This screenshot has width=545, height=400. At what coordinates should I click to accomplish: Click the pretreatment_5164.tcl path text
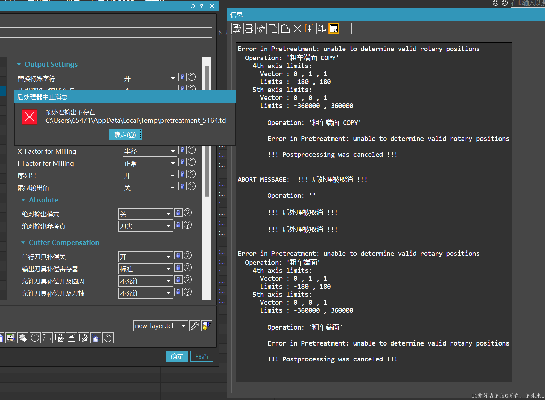tap(136, 120)
